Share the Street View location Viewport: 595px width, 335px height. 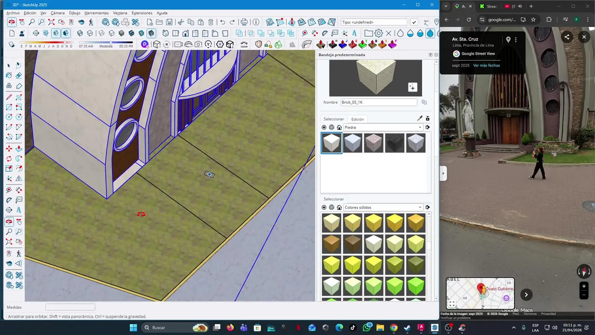(x=567, y=37)
